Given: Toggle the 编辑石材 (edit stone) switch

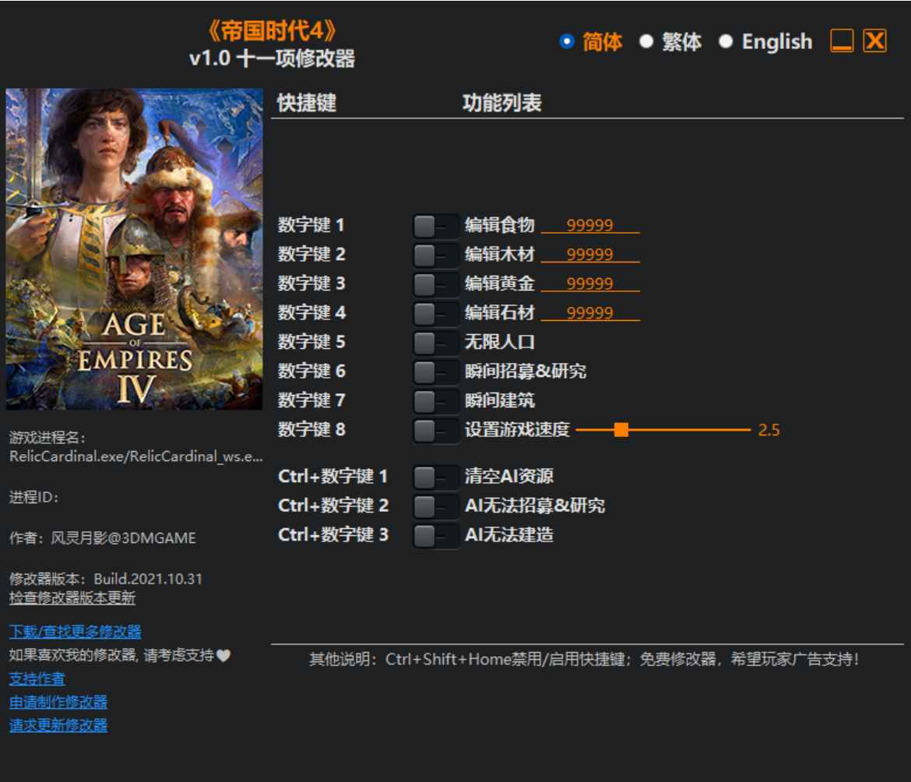Looking at the screenshot, I should 435,313.
